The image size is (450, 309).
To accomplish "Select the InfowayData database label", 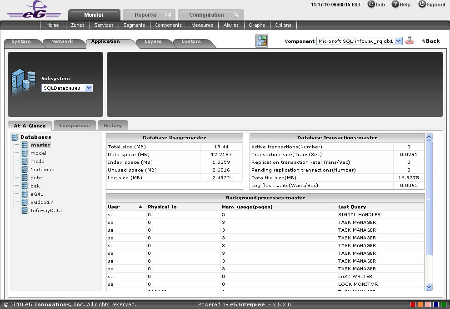I will click(46, 210).
